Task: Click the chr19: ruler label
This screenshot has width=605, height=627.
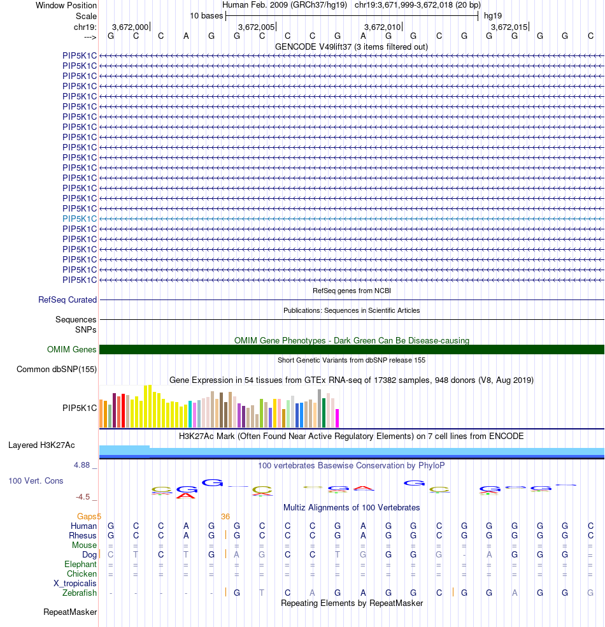Action: tap(85, 27)
